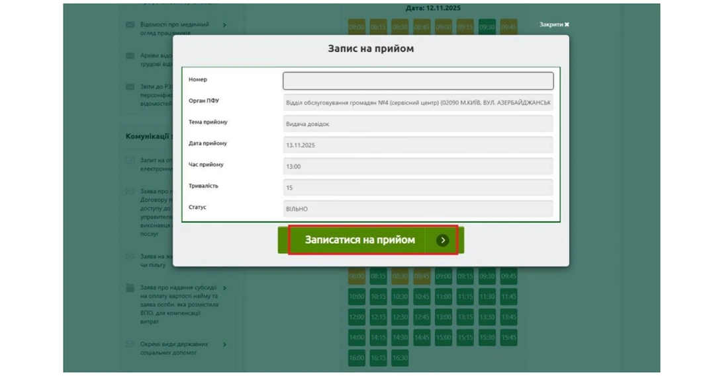
Task: Focus the «Номер» input field
Action: [418, 81]
